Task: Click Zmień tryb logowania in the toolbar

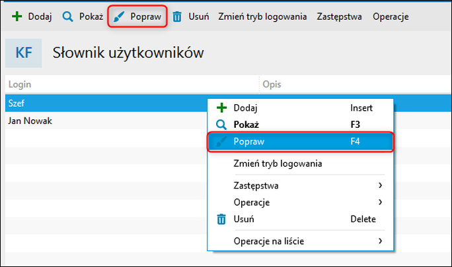Action: [x=262, y=16]
